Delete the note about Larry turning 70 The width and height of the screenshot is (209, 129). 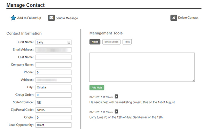[x=116, y=112]
